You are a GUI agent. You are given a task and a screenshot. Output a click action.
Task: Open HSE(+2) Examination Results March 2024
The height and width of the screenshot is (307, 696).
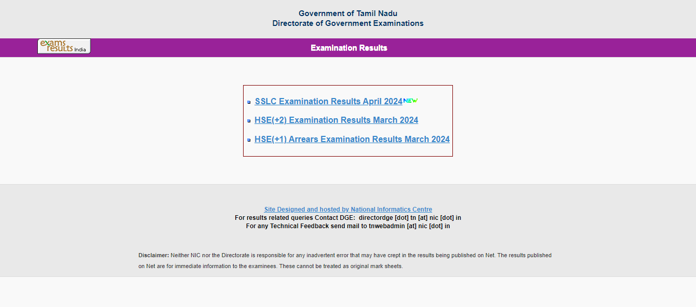[336, 120]
